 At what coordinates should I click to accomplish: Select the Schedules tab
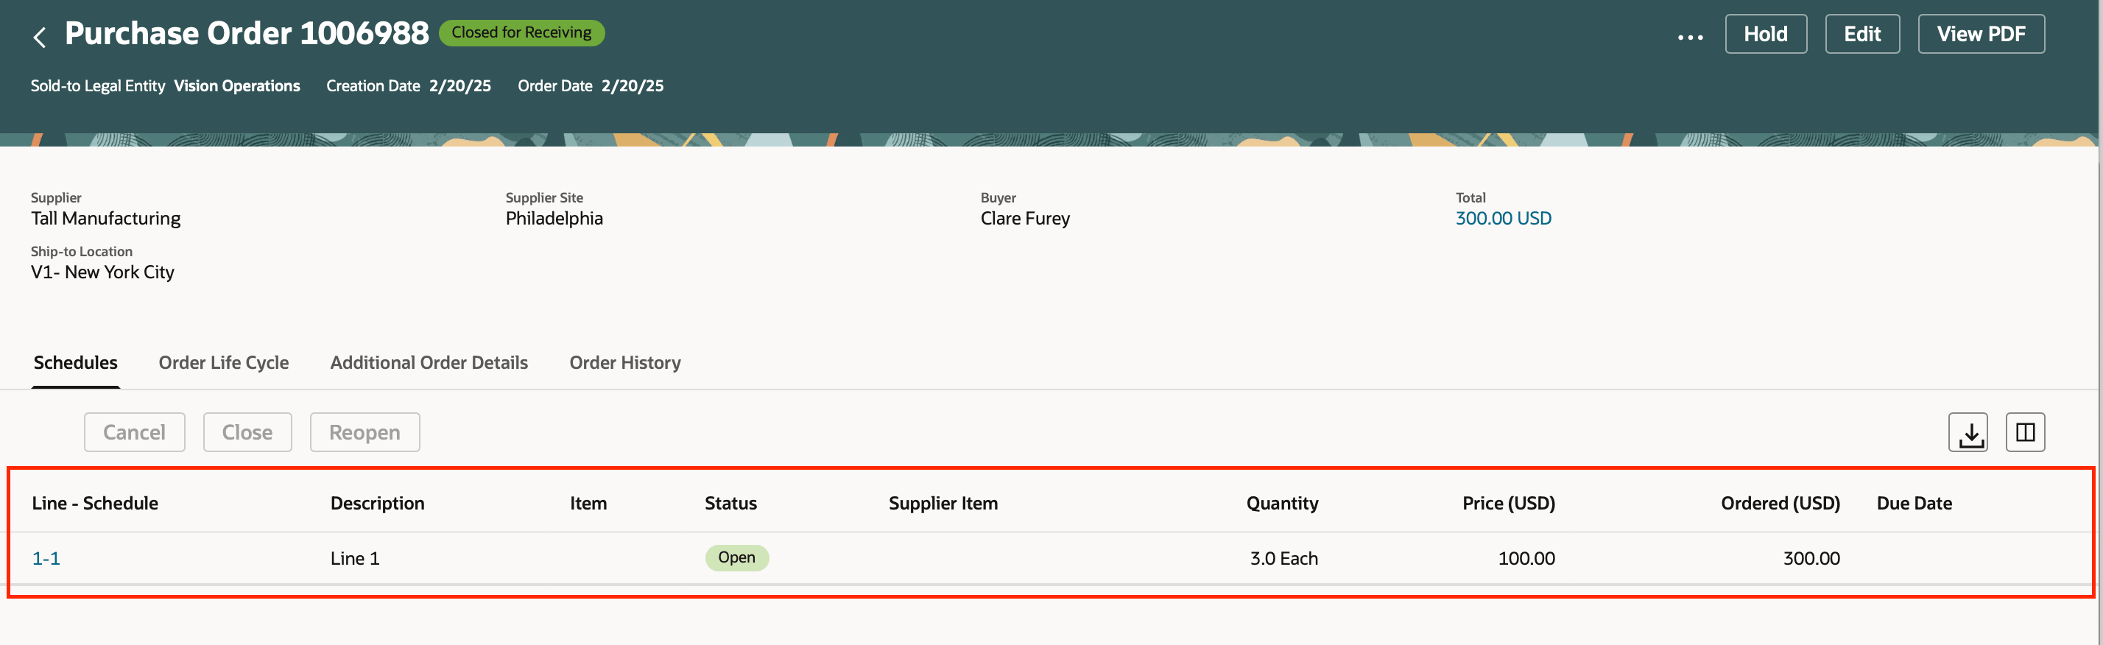click(75, 362)
